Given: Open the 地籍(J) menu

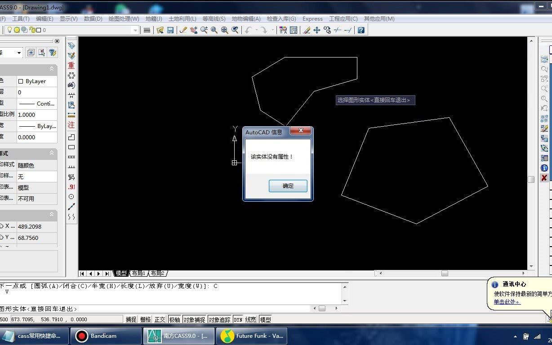Looking at the screenshot, I should coord(154,19).
